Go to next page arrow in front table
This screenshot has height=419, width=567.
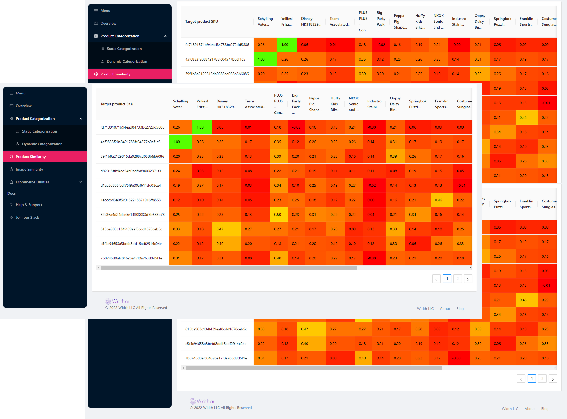click(x=468, y=279)
